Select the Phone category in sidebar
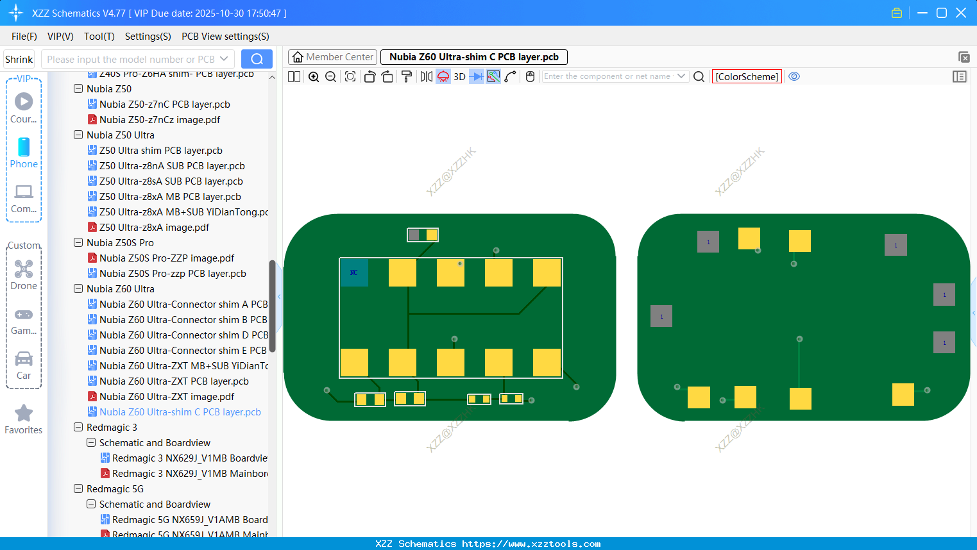This screenshot has height=550, width=977. click(x=24, y=153)
